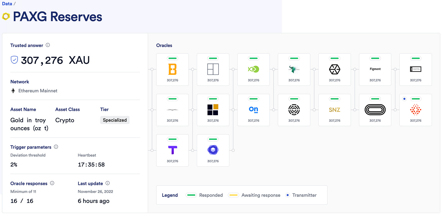This screenshot has height=221, width=447.
Task: Click the SNZ oracle logo
Action: [334, 110]
